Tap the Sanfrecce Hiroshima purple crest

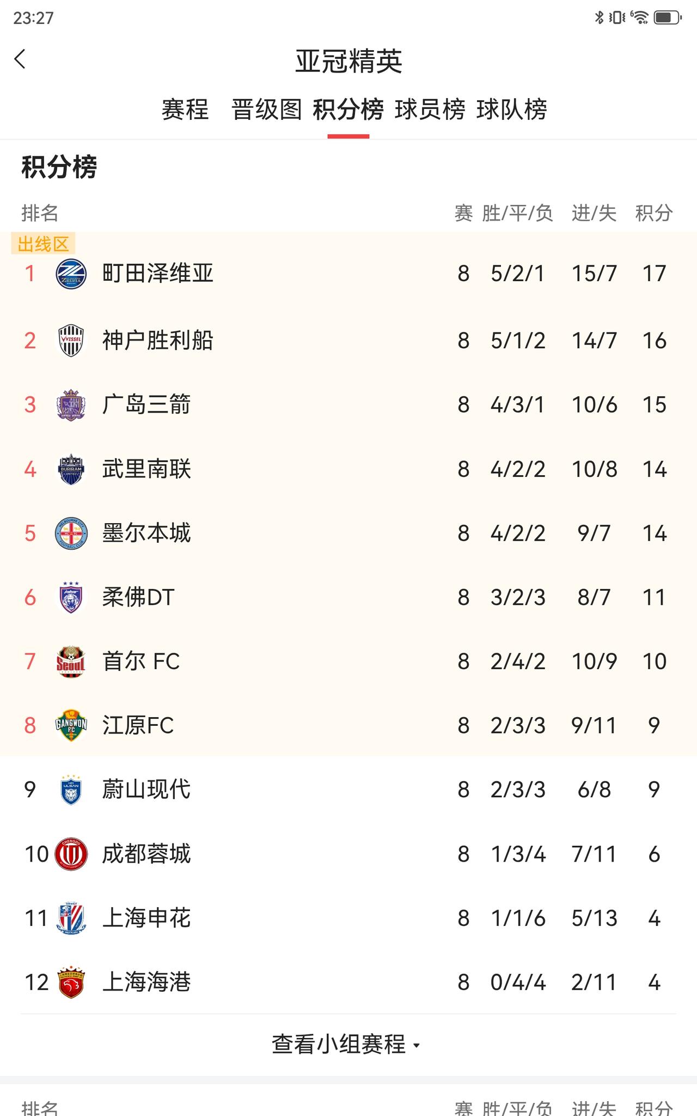[x=71, y=405]
